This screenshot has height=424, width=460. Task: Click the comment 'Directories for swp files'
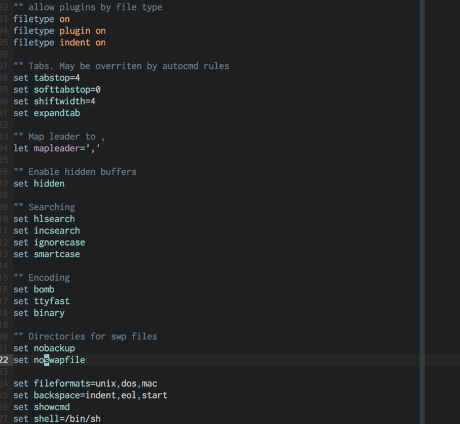85,336
